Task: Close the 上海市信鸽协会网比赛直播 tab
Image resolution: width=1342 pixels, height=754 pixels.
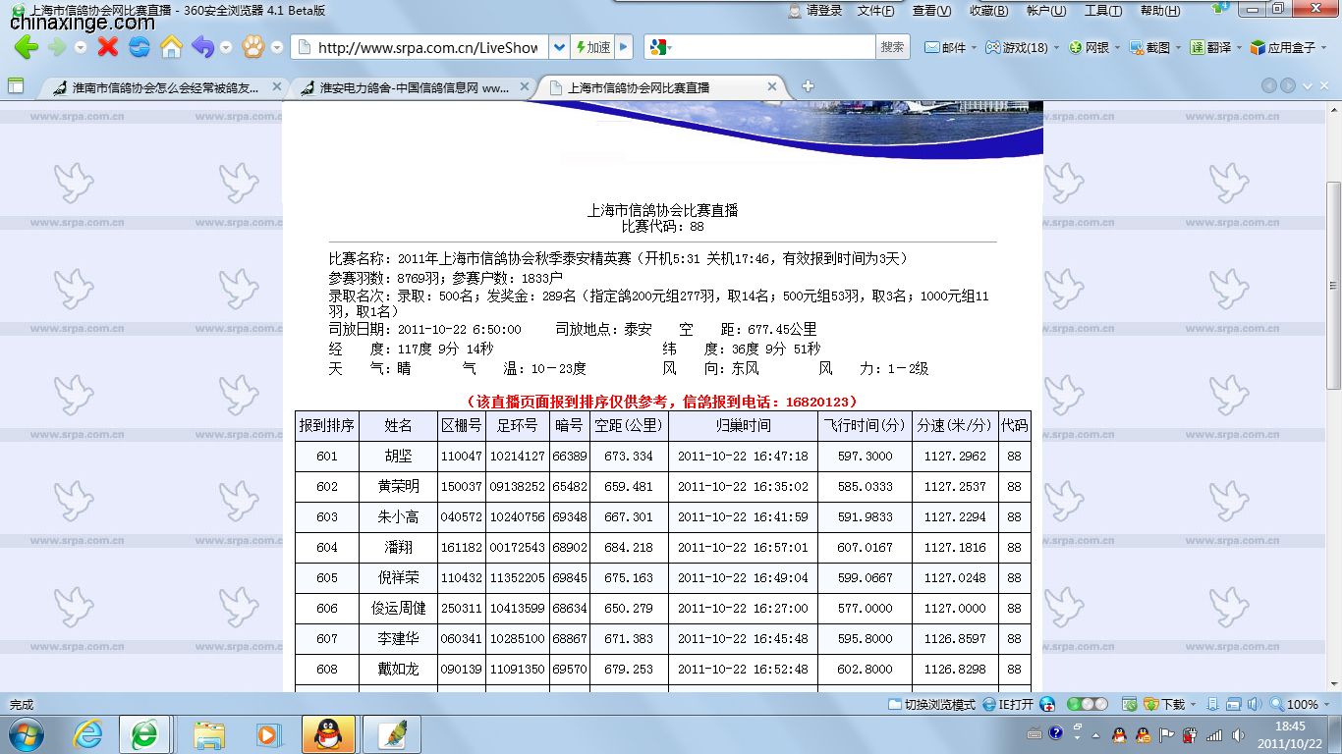Action: coord(772,86)
